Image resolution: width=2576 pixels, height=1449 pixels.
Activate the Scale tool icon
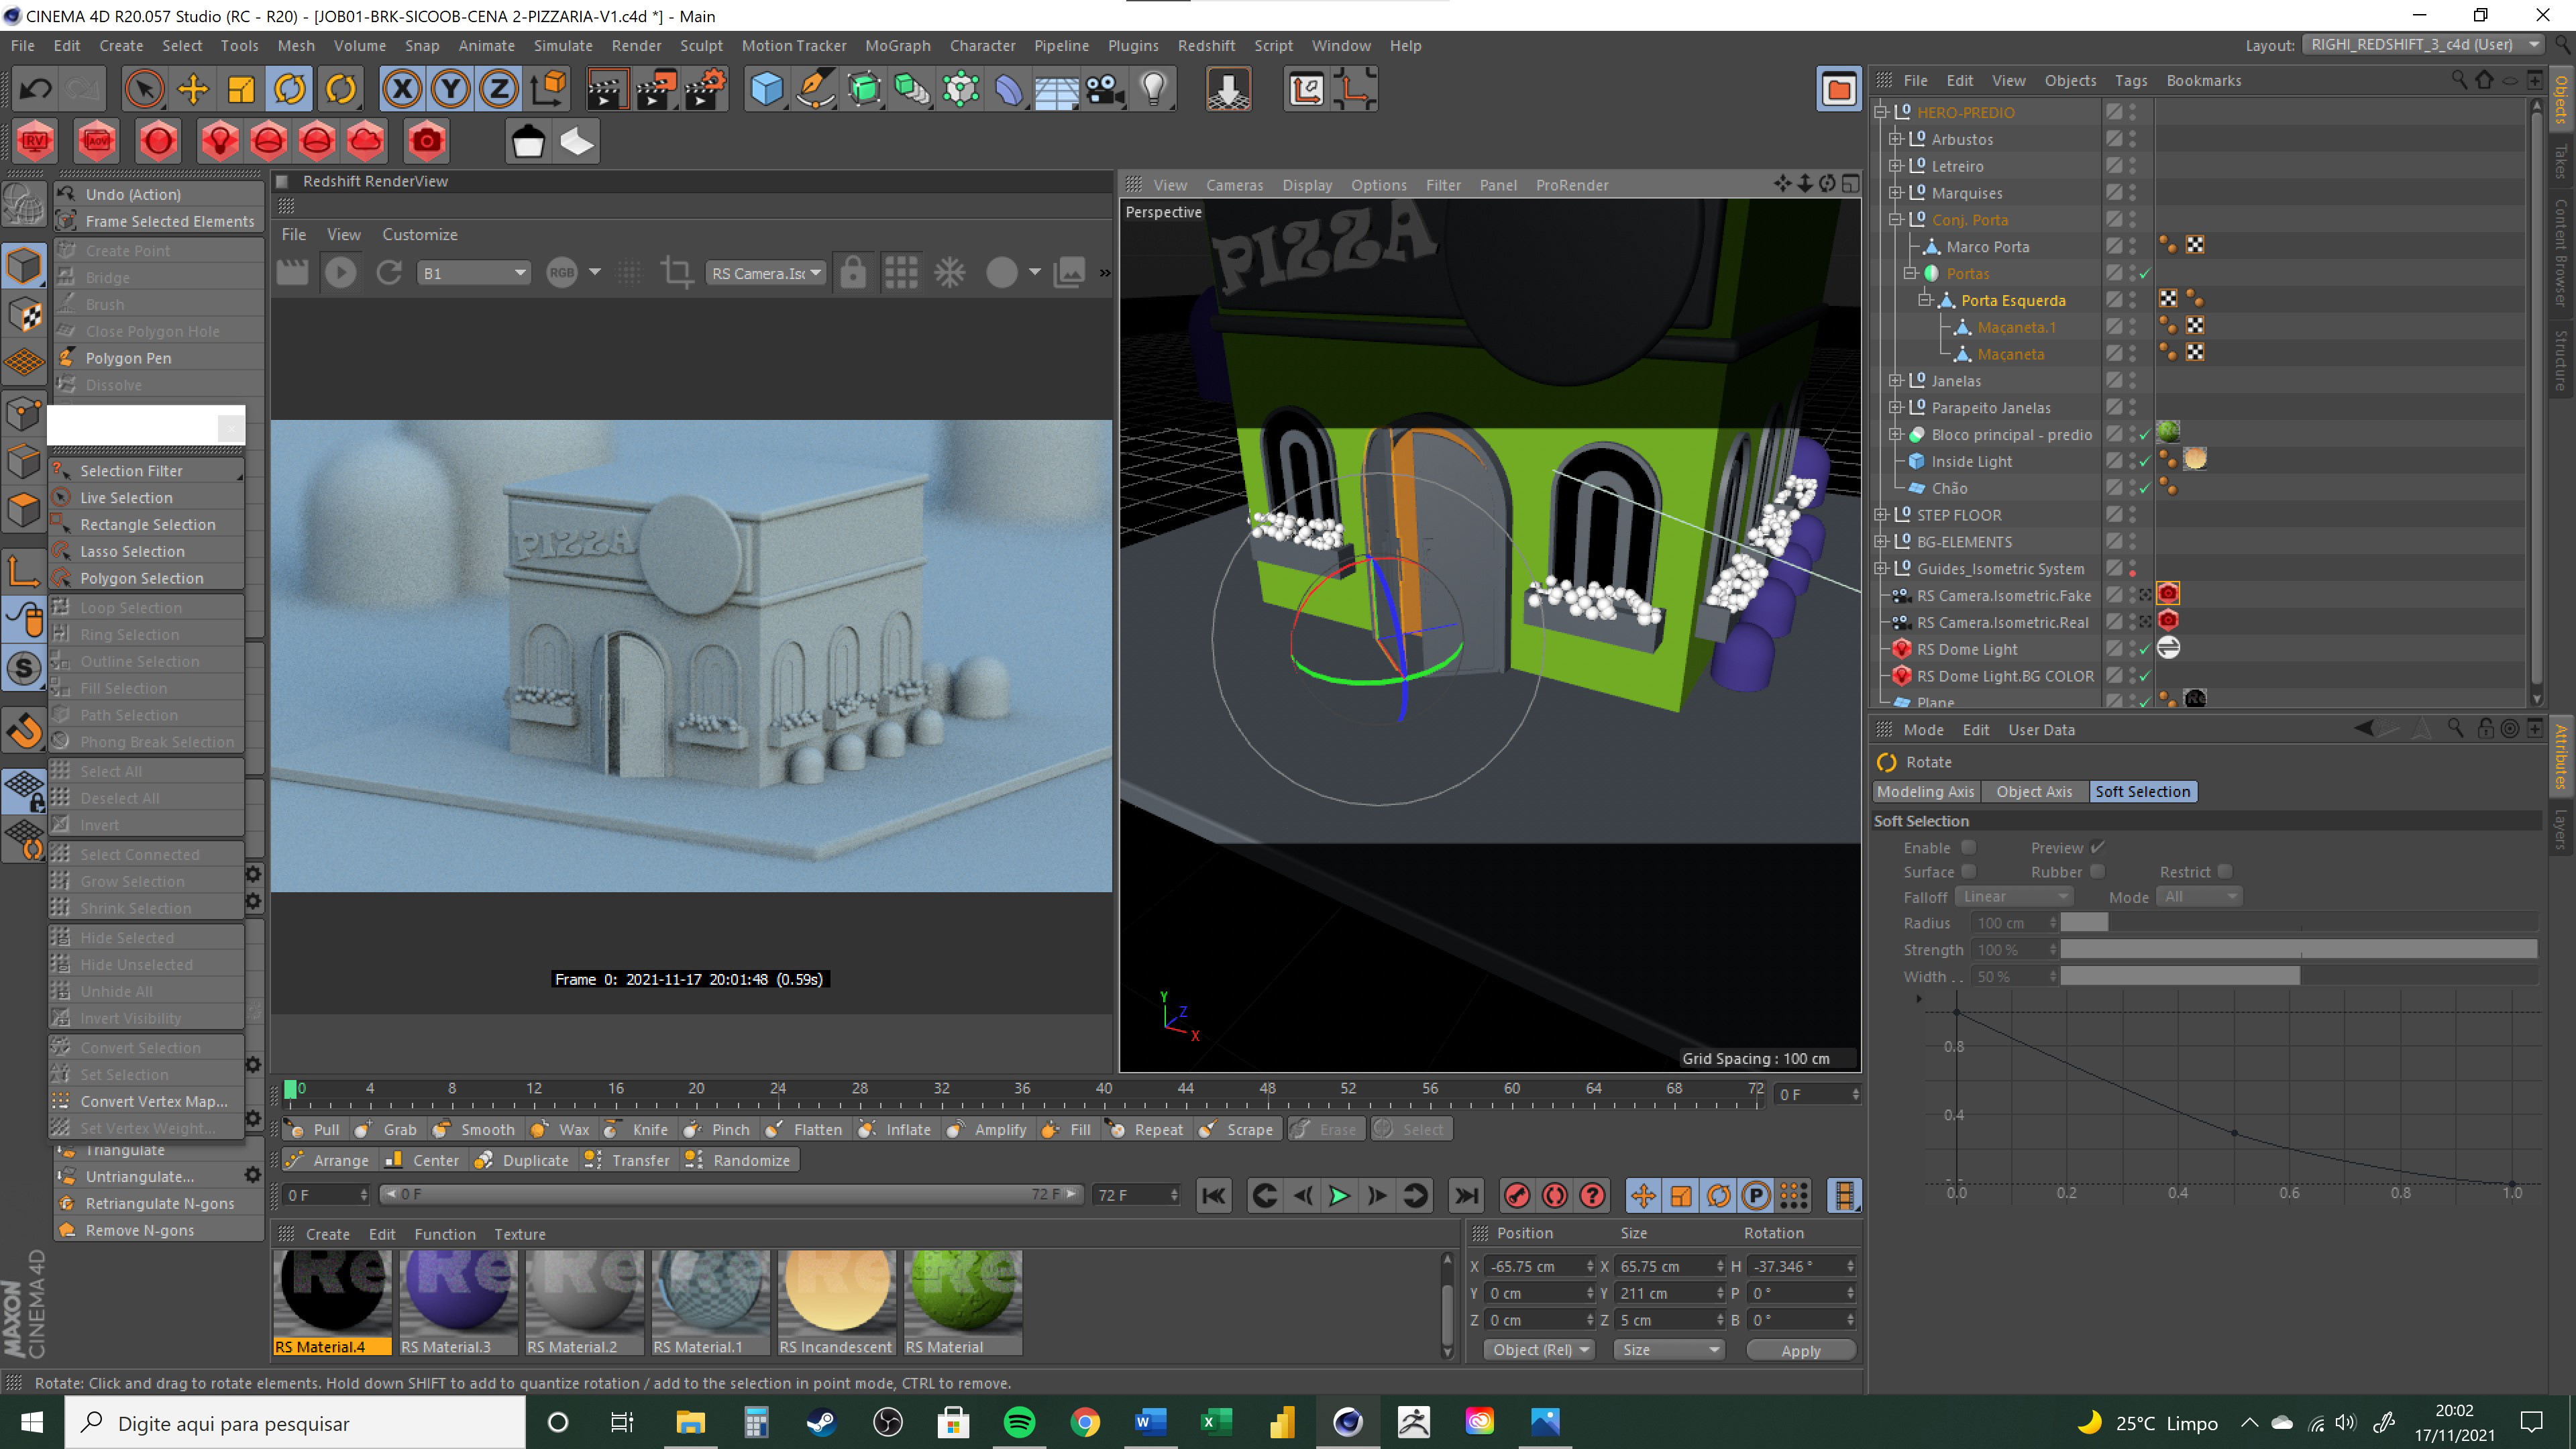coord(241,89)
